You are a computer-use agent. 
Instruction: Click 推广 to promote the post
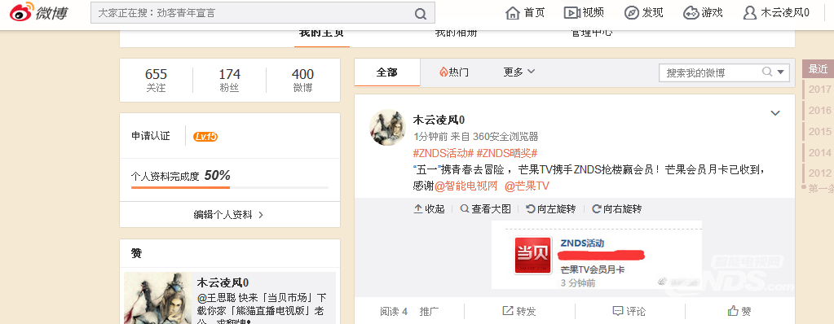(x=430, y=312)
